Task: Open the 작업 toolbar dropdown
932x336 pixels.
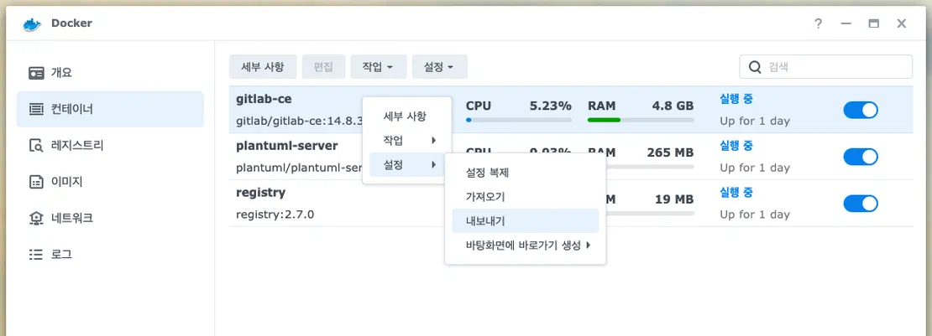Action: (x=379, y=67)
